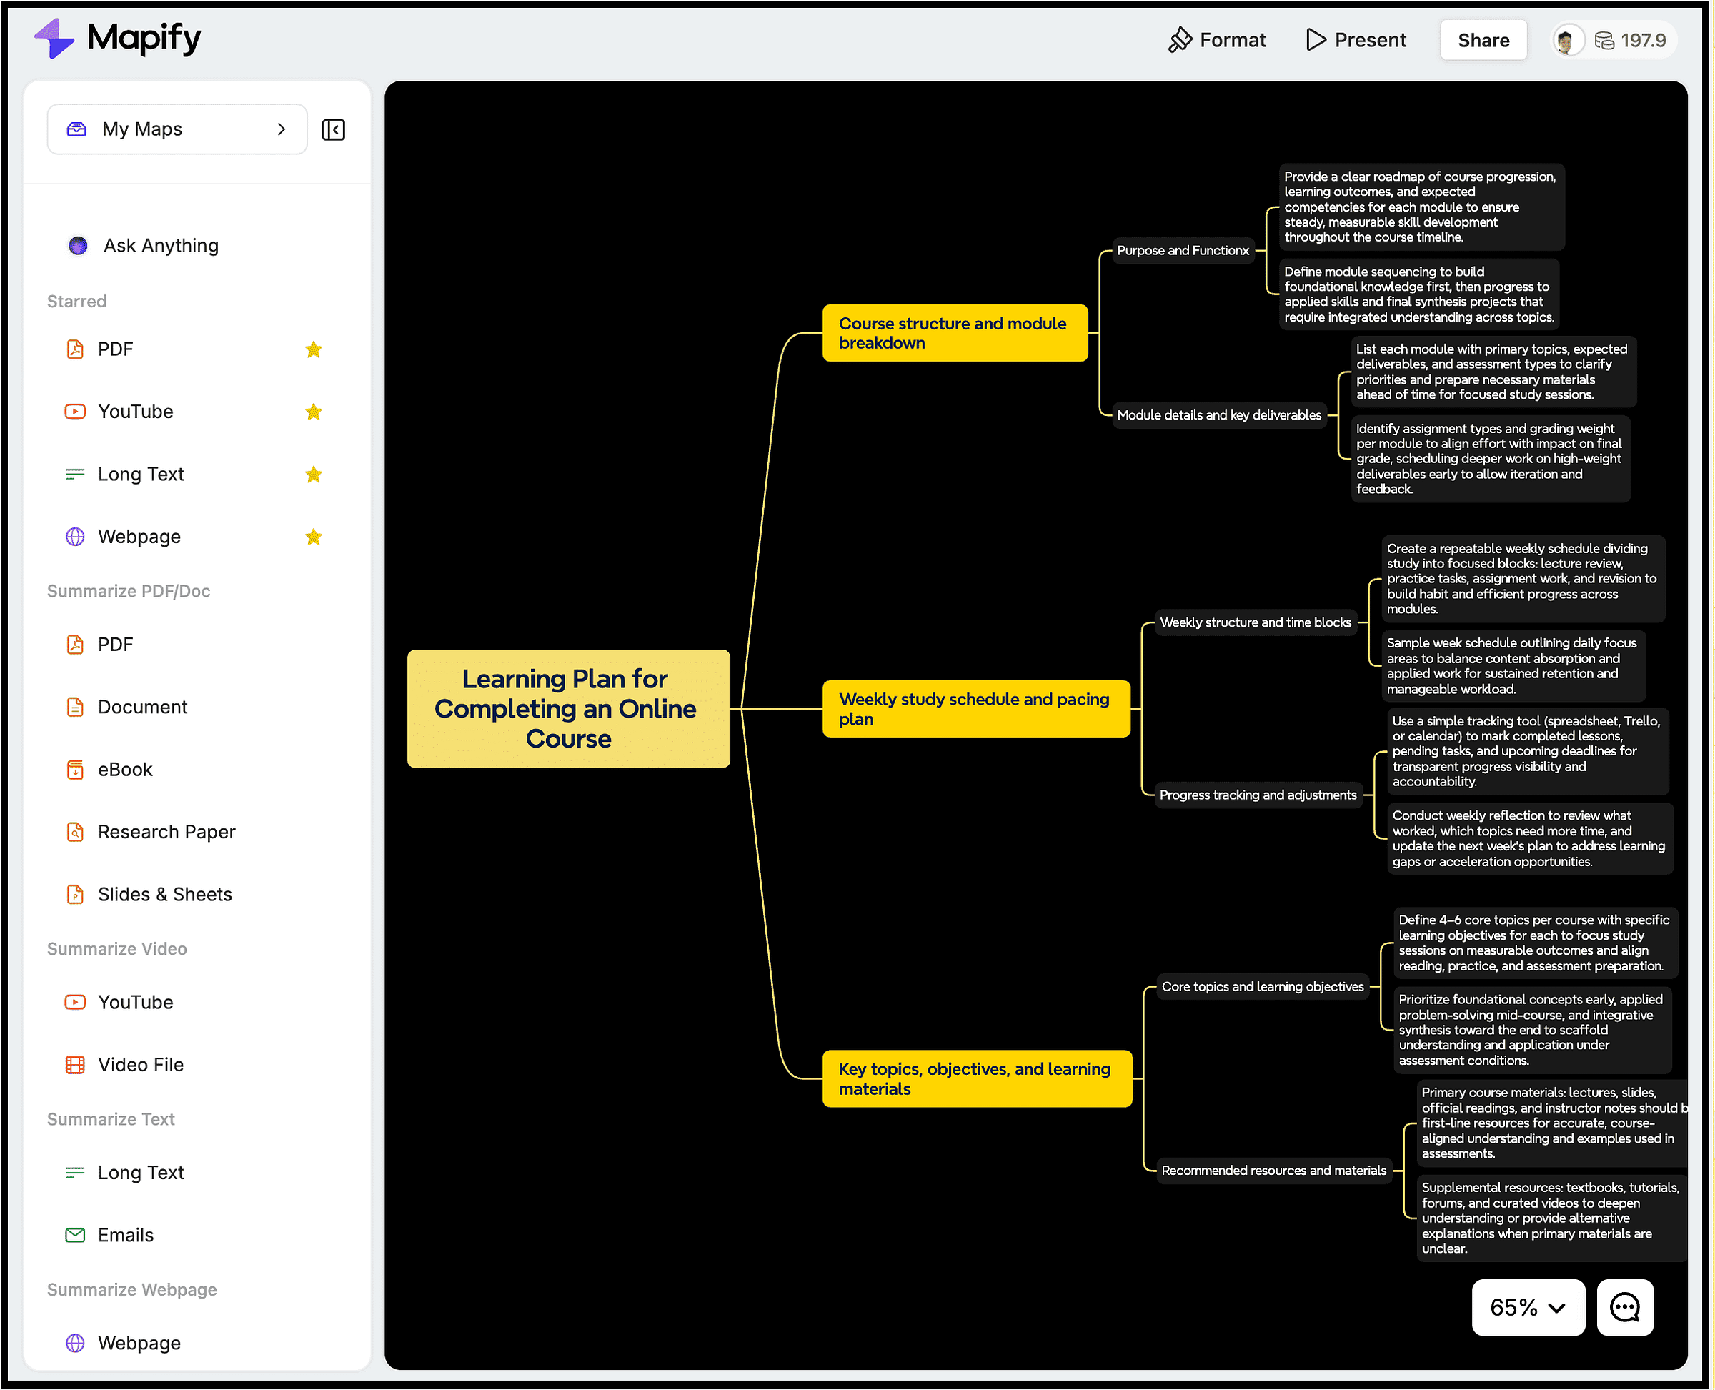The height and width of the screenshot is (1390, 1715).
Task: Toggle star on starred YouTube item
Action: (x=313, y=412)
